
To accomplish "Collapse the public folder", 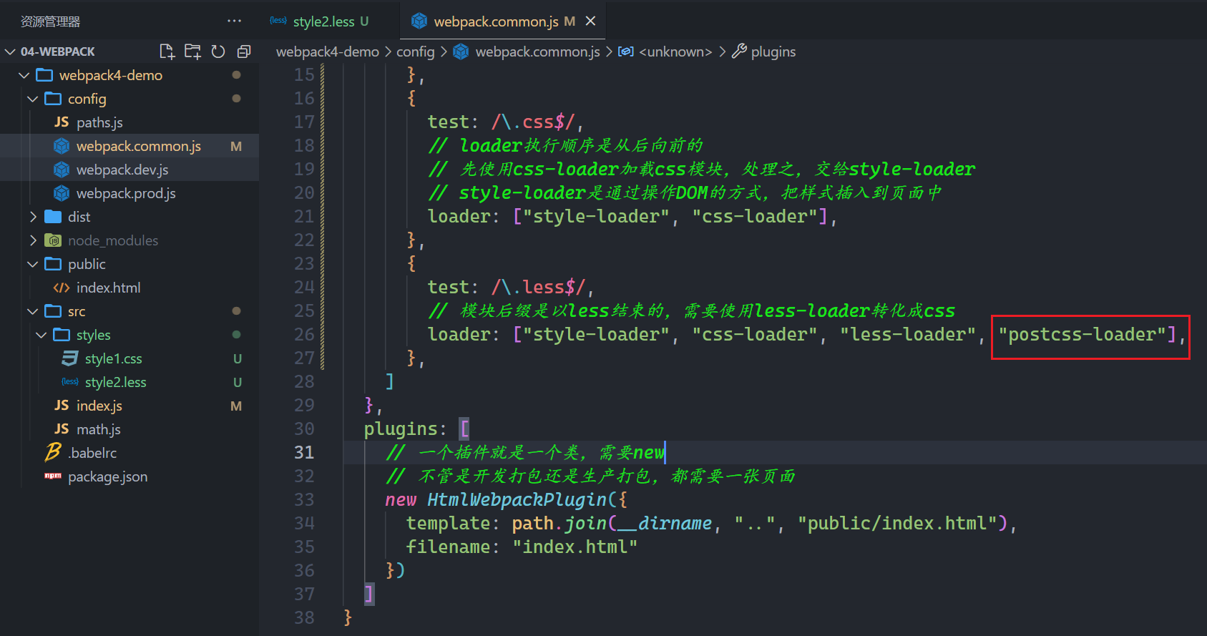I will click(x=32, y=264).
